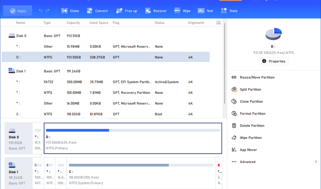The width and height of the screenshot is (321, 189).
Task: Click the undo arrow icon
Action: (x=41, y=11)
